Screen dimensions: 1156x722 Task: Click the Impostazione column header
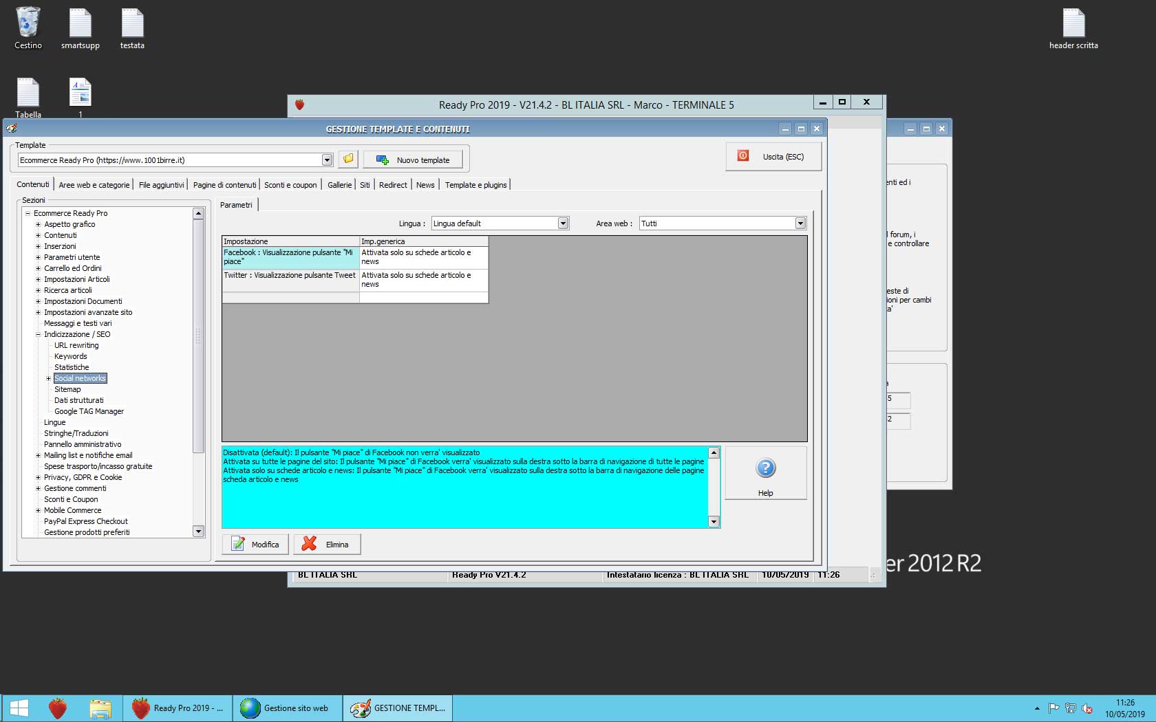[290, 241]
